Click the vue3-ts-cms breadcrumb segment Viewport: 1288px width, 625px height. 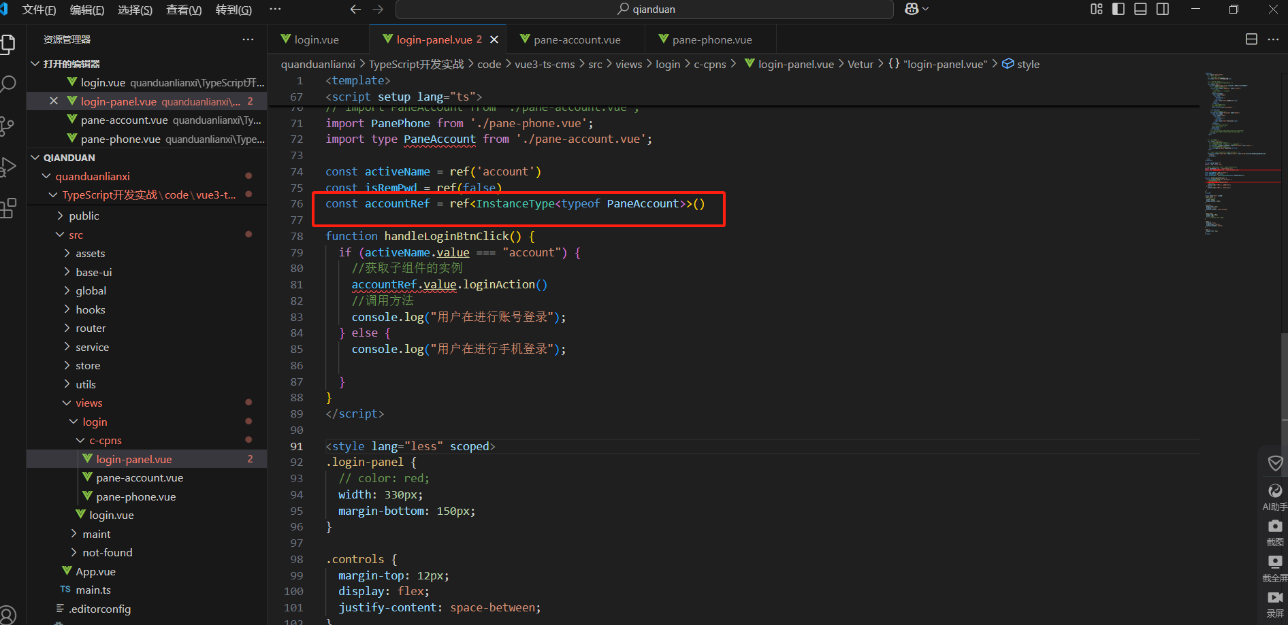click(x=545, y=64)
